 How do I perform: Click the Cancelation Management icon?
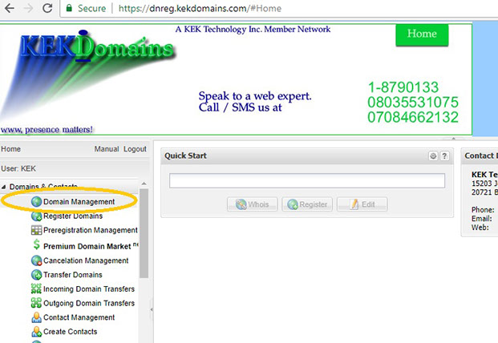click(36, 261)
